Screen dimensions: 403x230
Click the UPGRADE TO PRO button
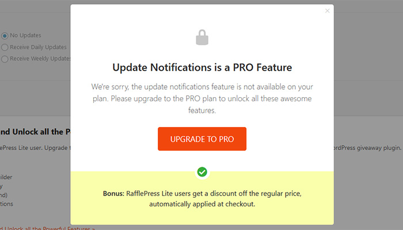point(202,139)
